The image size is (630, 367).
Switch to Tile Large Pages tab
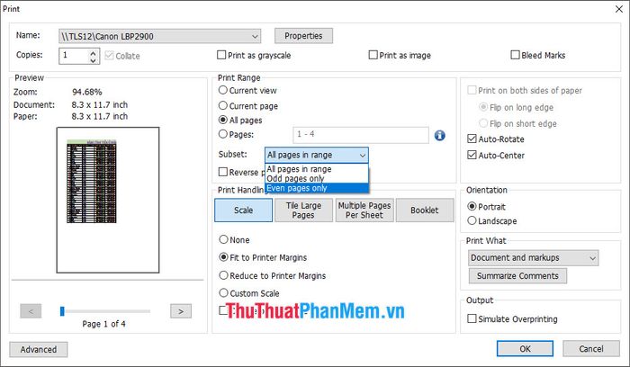(x=303, y=210)
